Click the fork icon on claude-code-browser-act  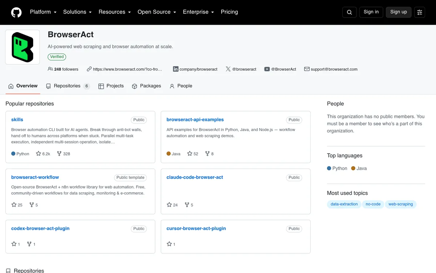187,205
